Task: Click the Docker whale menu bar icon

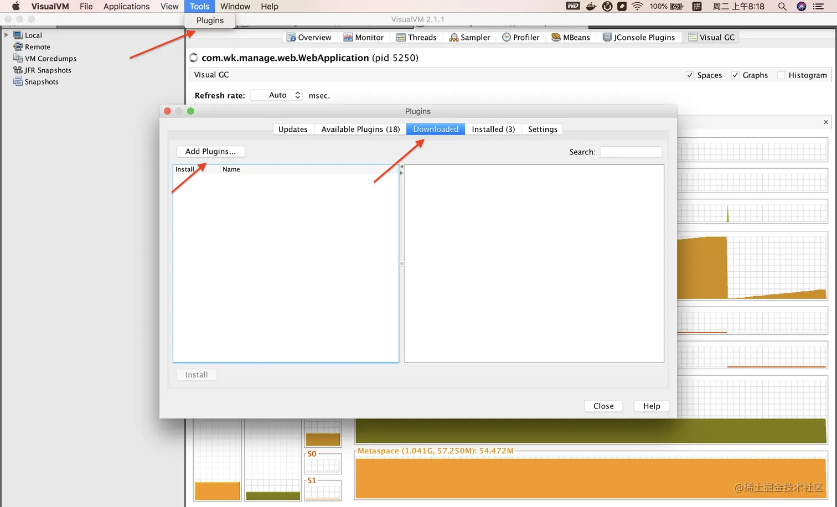Action: [x=591, y=6]
